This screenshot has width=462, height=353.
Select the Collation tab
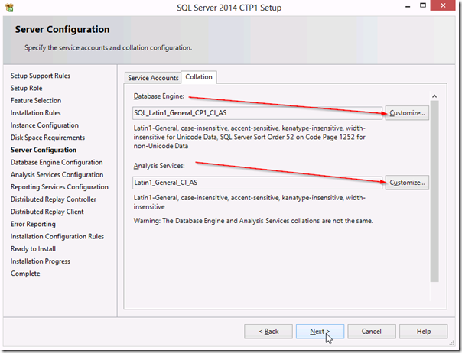pos(199,77)
